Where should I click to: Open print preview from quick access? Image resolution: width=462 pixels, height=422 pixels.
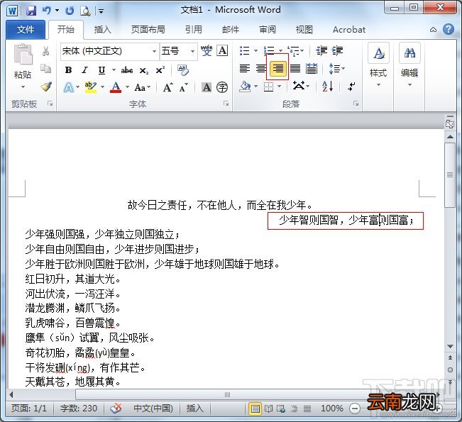click(x=85, y=11)
